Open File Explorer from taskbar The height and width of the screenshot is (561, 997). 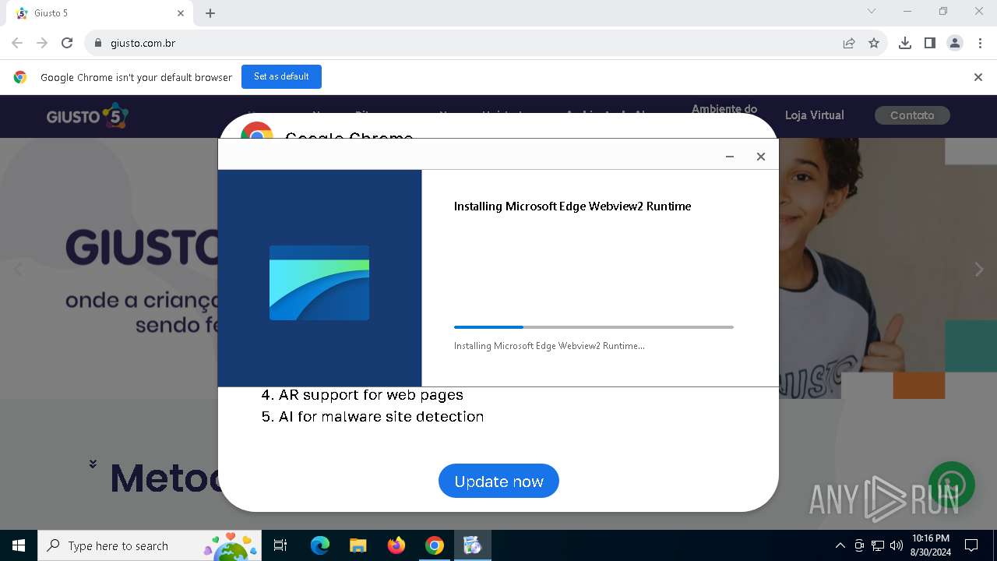(358, 545)
